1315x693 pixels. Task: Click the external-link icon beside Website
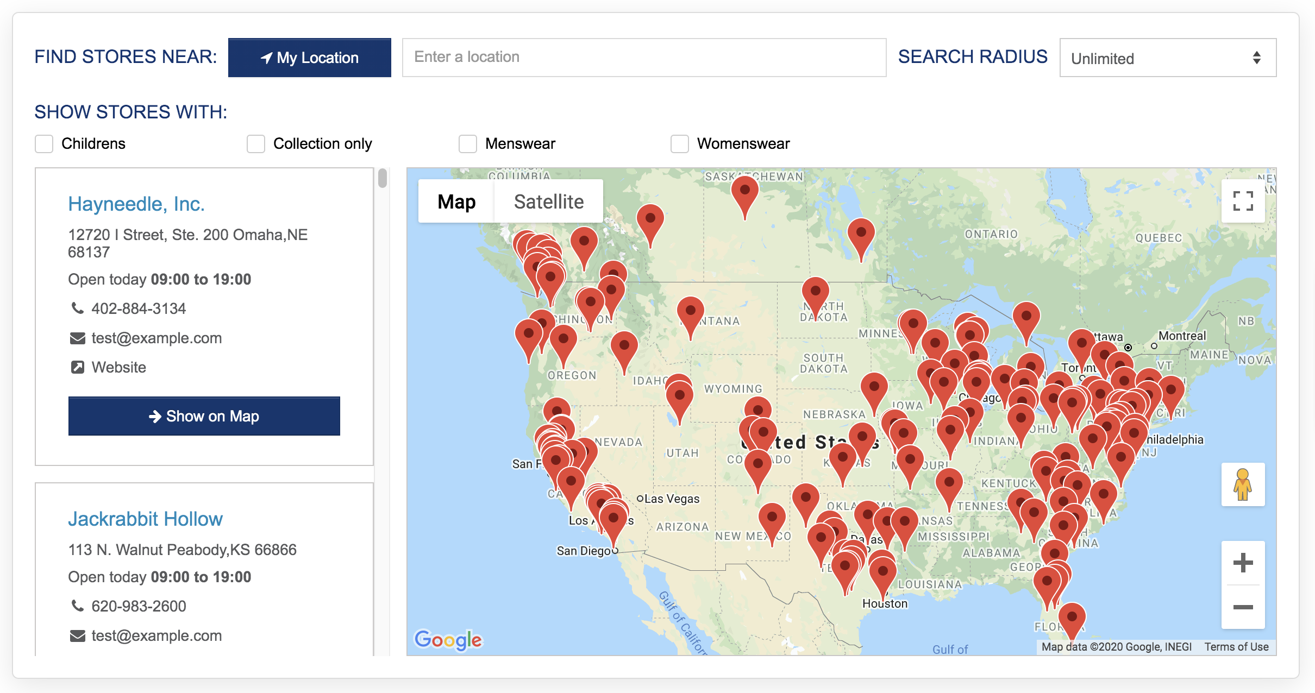tap(77, 366)
